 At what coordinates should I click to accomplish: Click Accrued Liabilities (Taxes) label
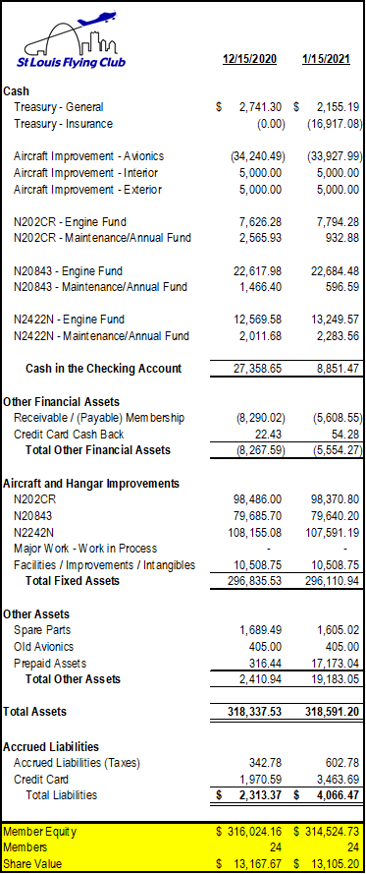pyautogui.click(x=77, y=763)
